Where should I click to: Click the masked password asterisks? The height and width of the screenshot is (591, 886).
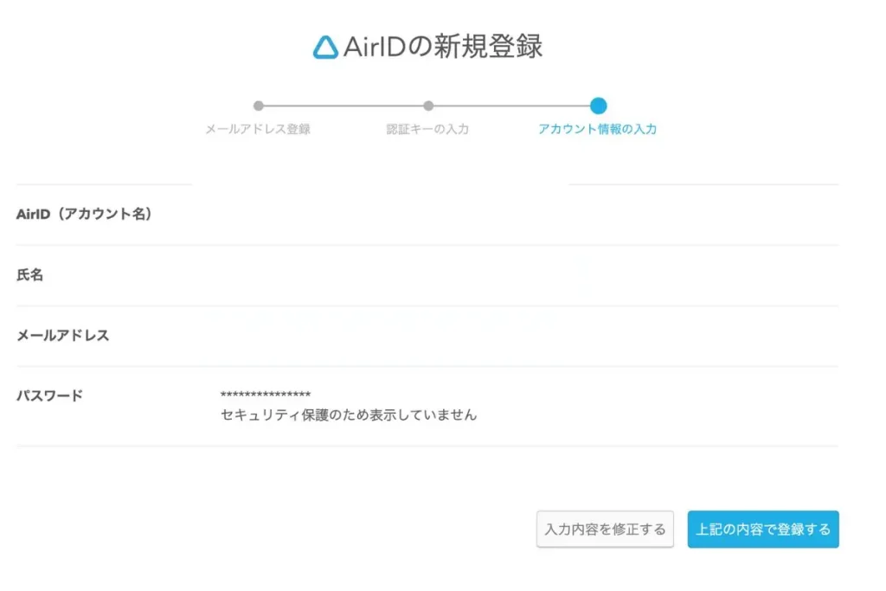pyautogui.click(x=266, y=395)
